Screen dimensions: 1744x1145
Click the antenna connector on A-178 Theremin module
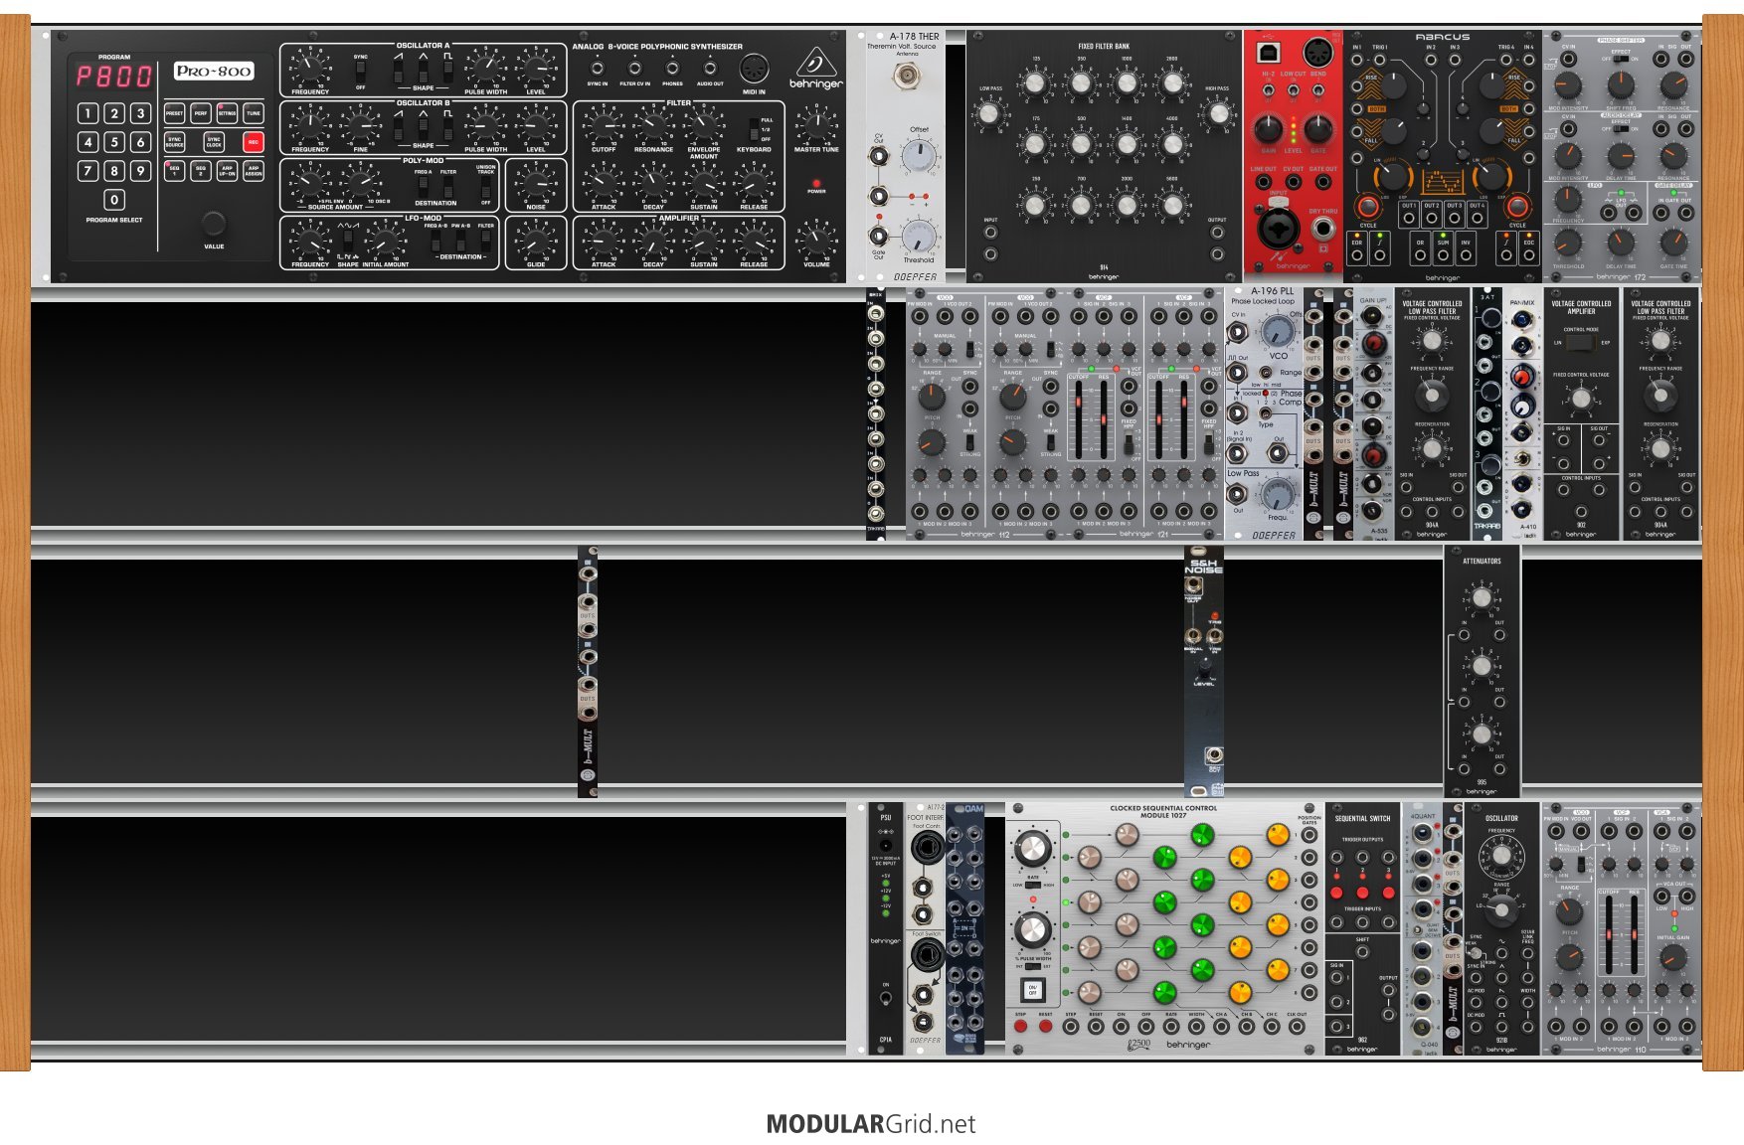point(905,75)
